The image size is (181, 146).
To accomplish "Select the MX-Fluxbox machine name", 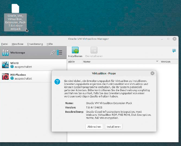I will tap(18, 75).
